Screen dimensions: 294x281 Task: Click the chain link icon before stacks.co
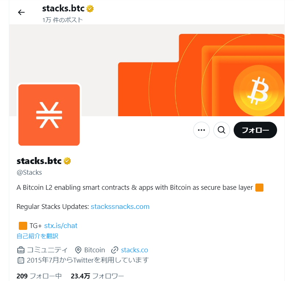[114, 250]
